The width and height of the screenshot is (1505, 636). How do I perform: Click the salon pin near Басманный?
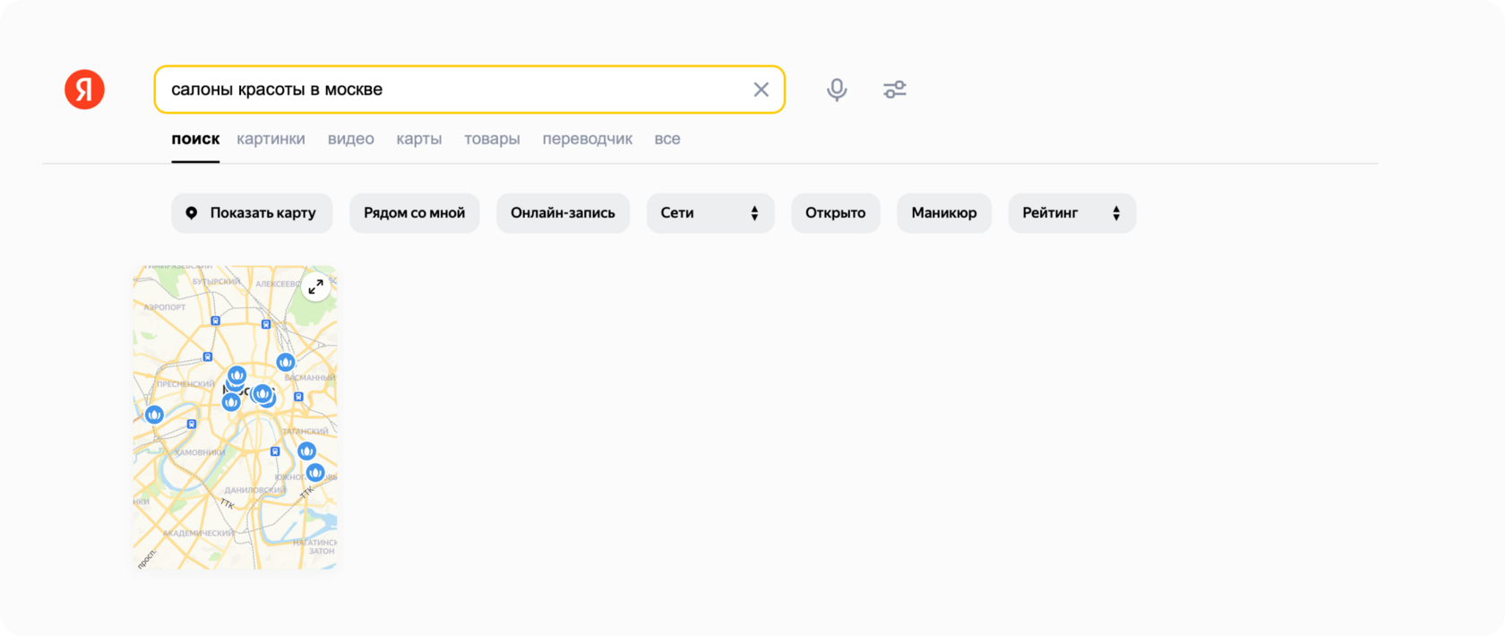(x=285, y=363)
